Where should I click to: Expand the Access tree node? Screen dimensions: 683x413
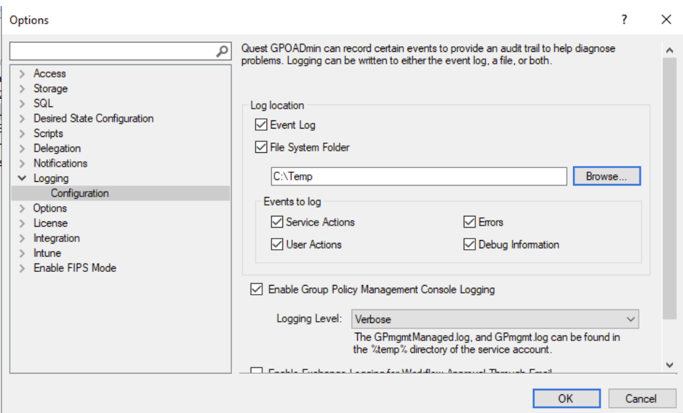click(x=23, y=73)
